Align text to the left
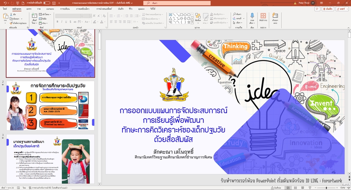351x190 pixels. [111, 22]
